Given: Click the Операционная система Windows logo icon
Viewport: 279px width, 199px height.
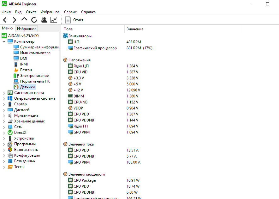Looking at the screenshot, I should point(10,98).
